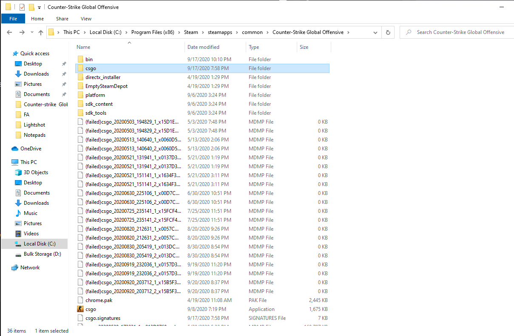Select the chrome.pak file icon
The height and width of the screenshot is (336, 514).
pos(80,300)
